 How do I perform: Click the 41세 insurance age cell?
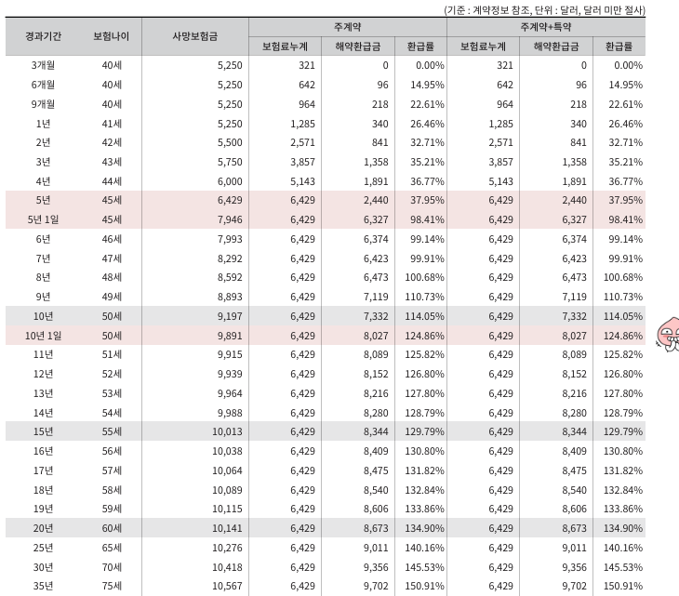112,124
